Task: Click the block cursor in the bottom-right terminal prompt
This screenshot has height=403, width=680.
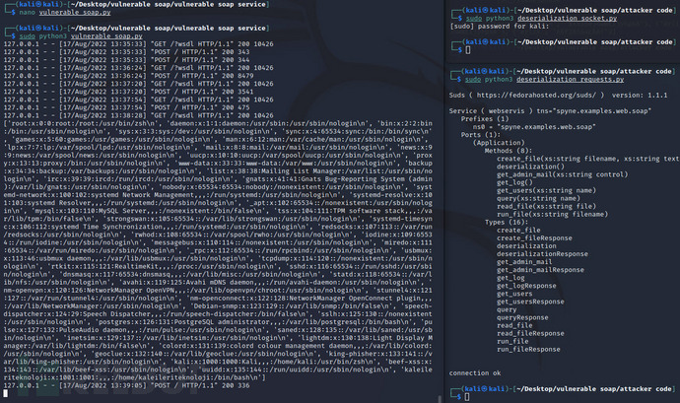Action: [x=467, y=397]
